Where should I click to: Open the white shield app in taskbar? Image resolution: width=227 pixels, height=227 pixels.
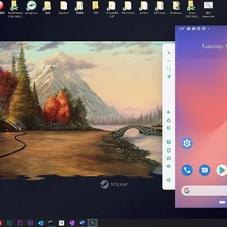pos(62,223)
